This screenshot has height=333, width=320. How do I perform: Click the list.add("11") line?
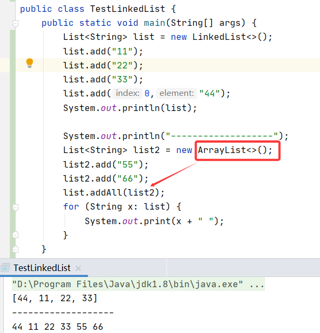coord(103,51)
